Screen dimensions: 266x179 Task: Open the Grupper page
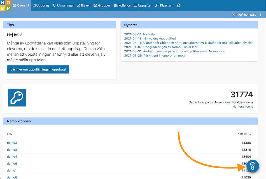coord(102,5)
